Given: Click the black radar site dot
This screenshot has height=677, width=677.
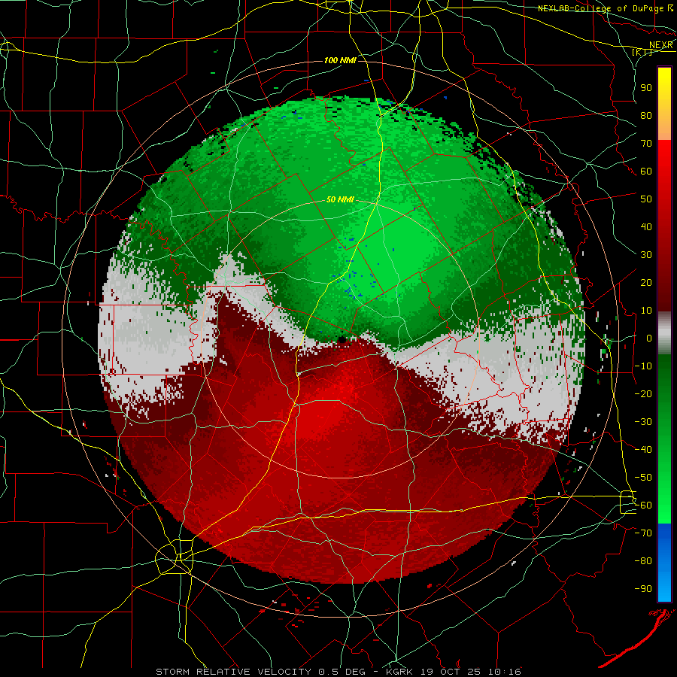Looking at the screenshot, I should click(x=342, y=340).
